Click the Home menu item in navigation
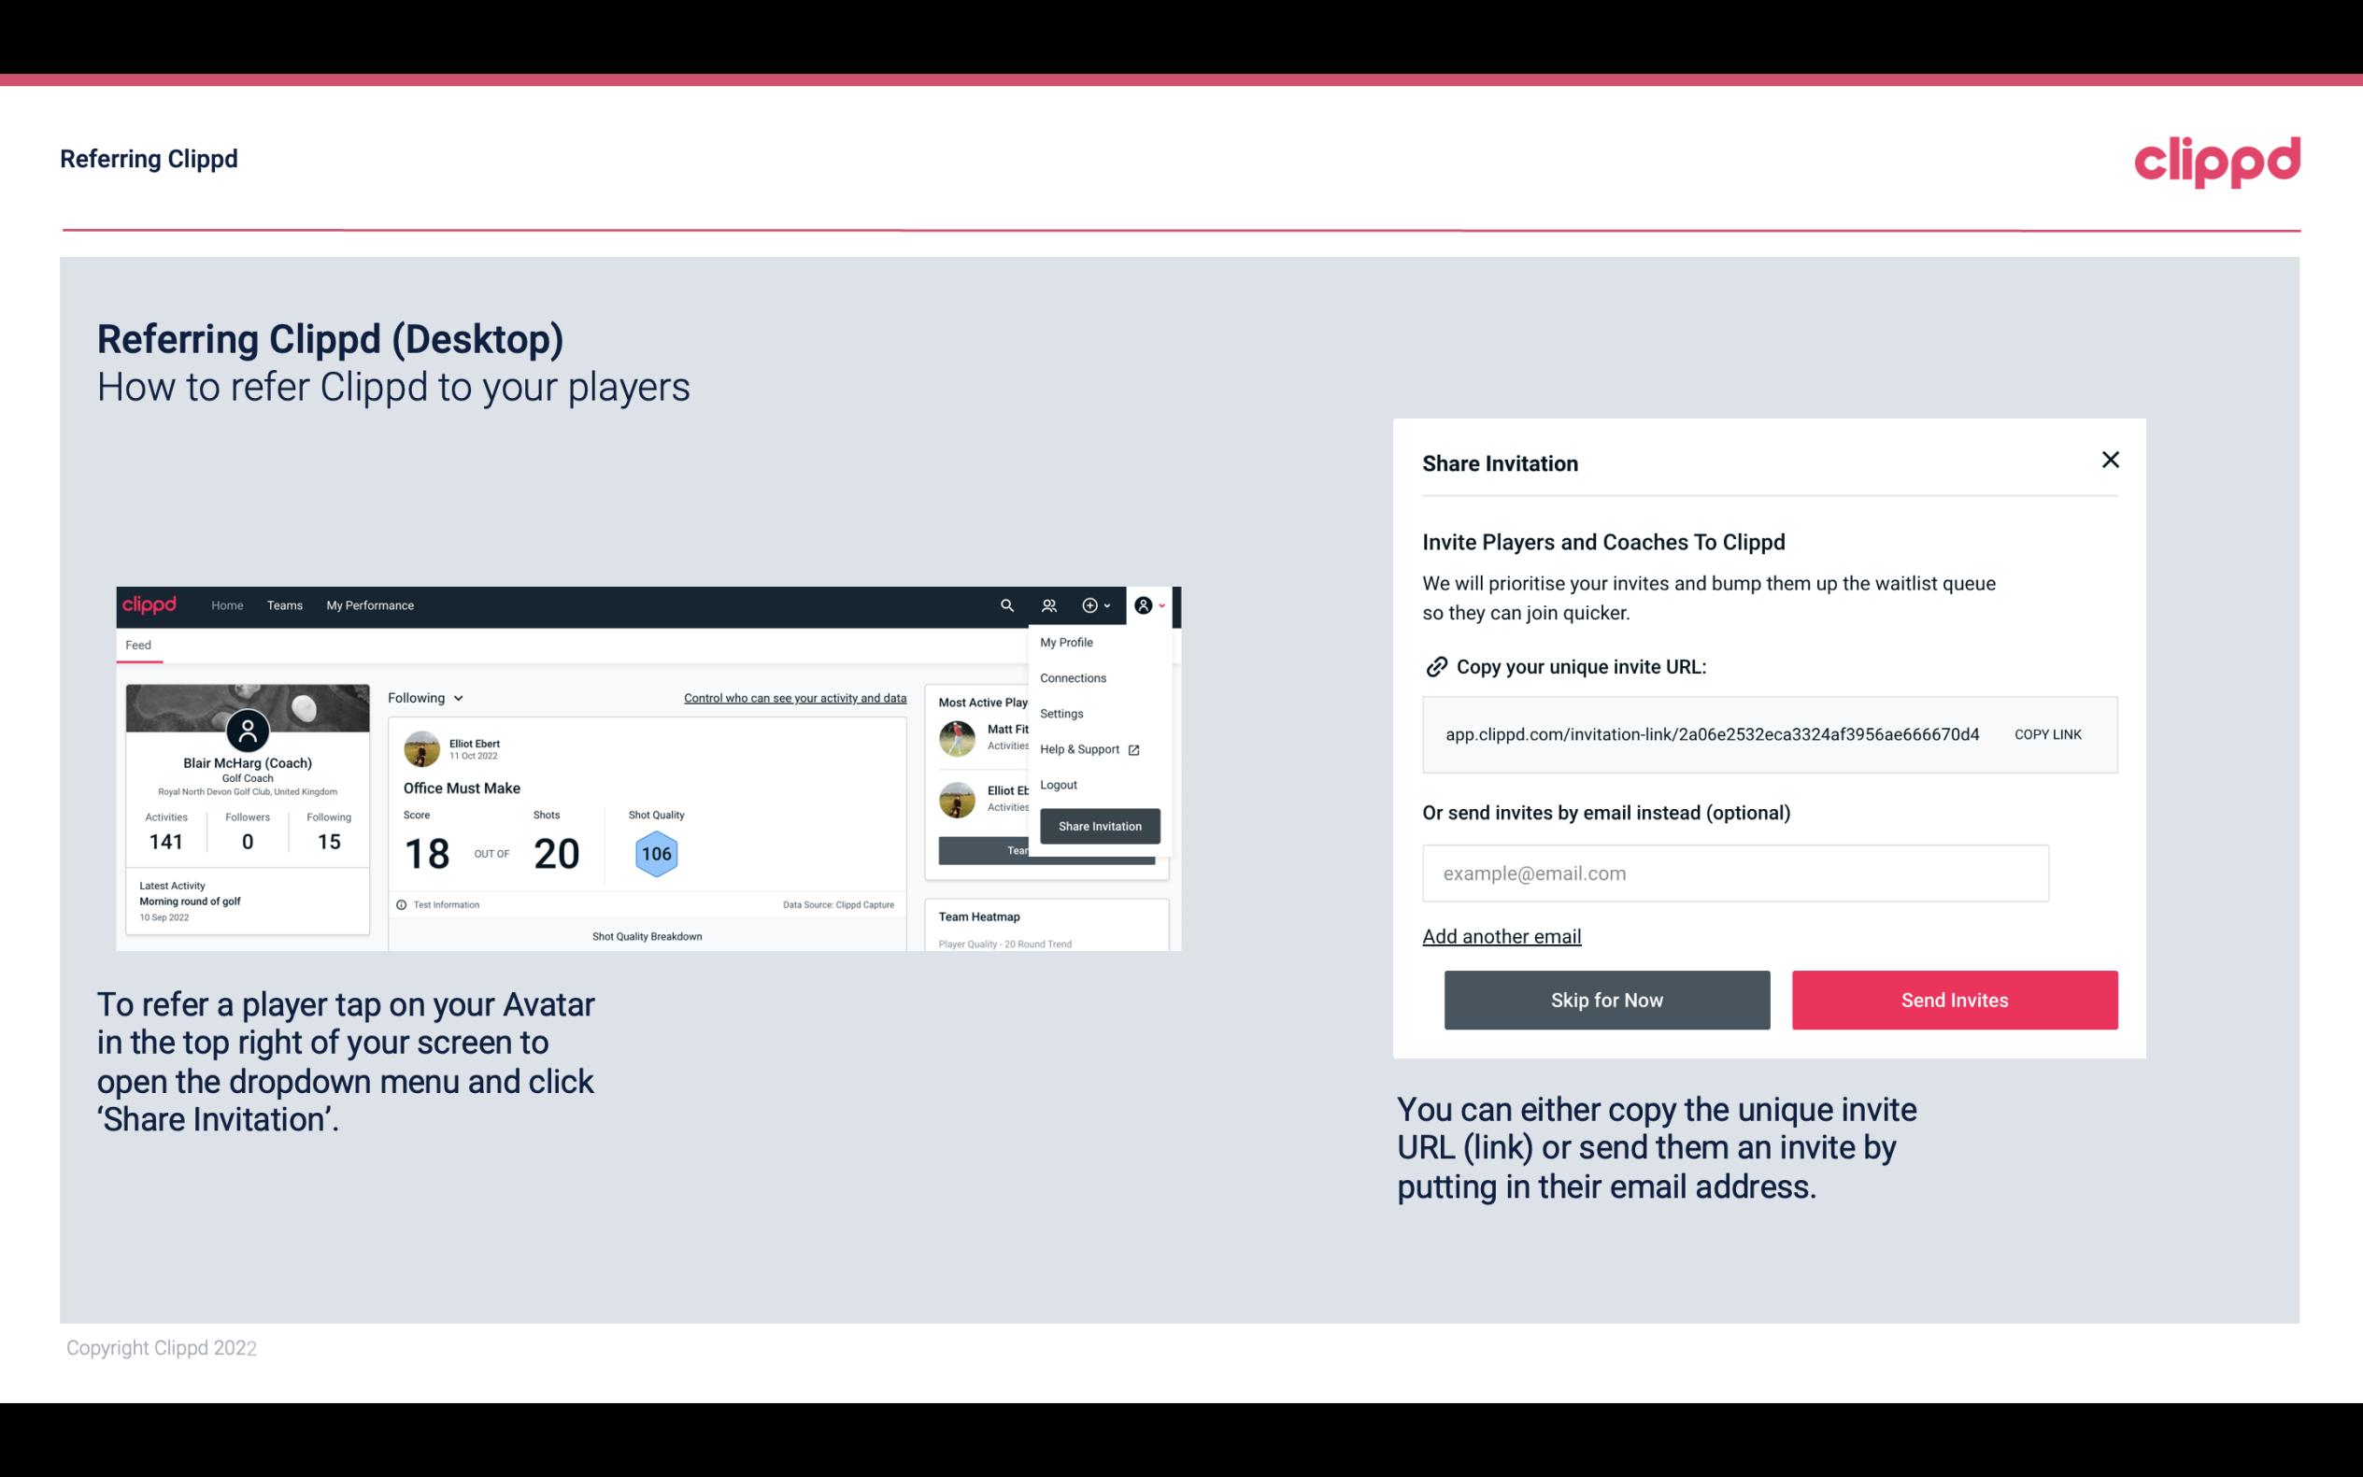The width and height of the screenshot is (2363, 1477). click(226, 605)
